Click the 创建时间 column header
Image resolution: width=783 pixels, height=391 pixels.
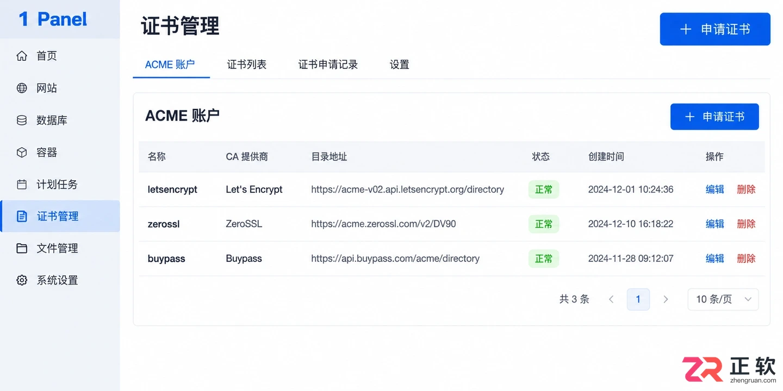pyautogui.click(x=606, y=156)
